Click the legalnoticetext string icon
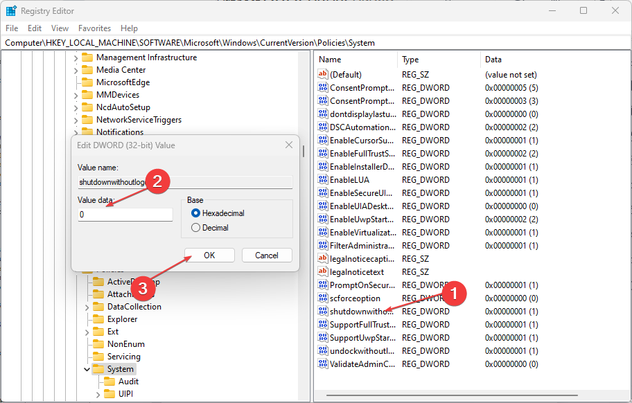Image resolution: width=632 pixels, height=403 pixels. 322,271
